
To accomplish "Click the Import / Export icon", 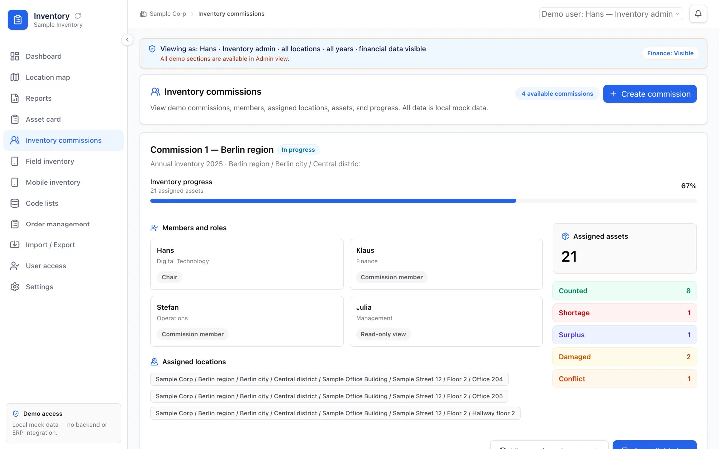I will pos(15,245).
